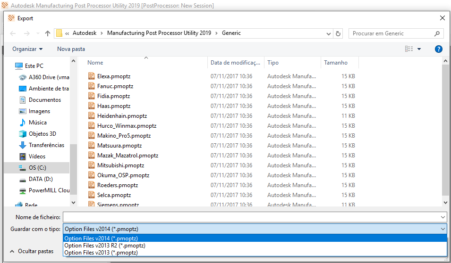
Task: Click the Mitsubishi.pmoptz file icon
Action: (x=92, y=165)
